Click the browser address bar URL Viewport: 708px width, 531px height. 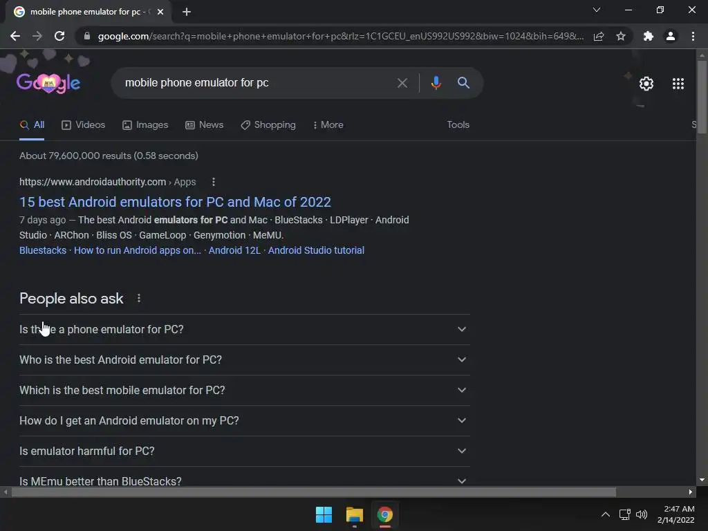click(341, 36)
